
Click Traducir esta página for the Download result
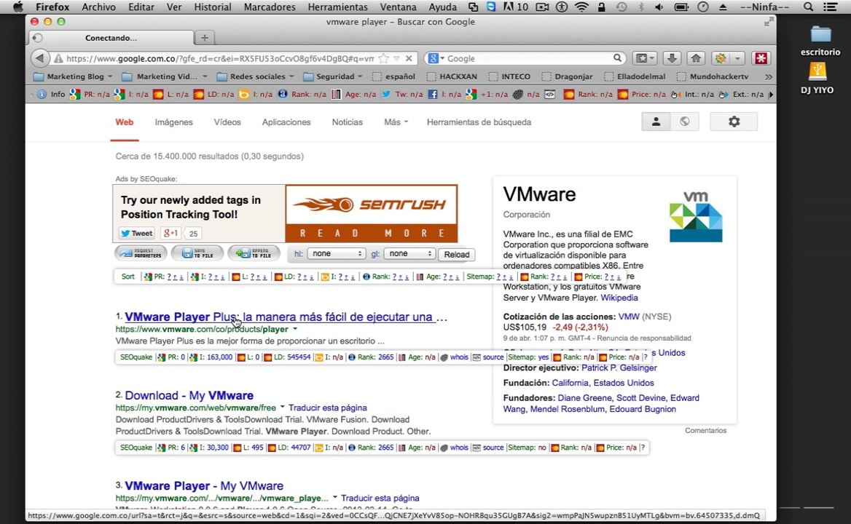click(x=327, y=408)
